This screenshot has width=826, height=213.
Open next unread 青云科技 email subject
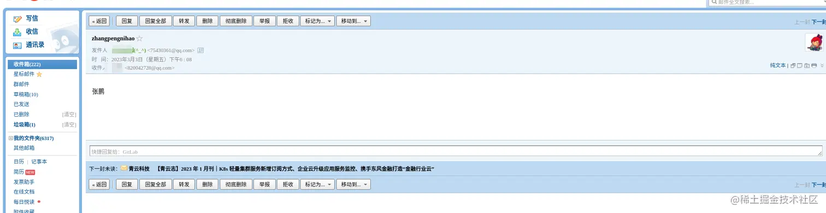click(x=295, y=169)
